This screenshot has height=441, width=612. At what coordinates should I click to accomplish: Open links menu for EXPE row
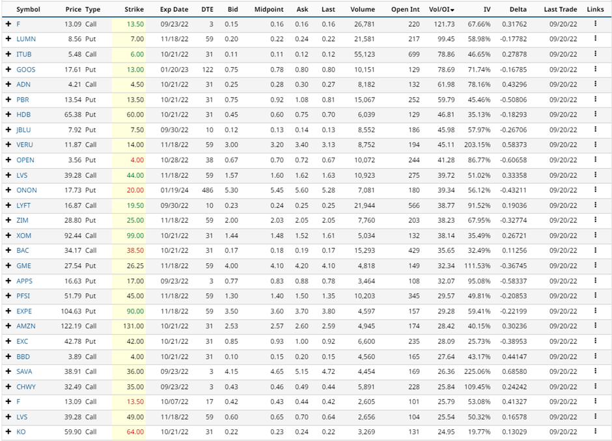tap(595, 311)
